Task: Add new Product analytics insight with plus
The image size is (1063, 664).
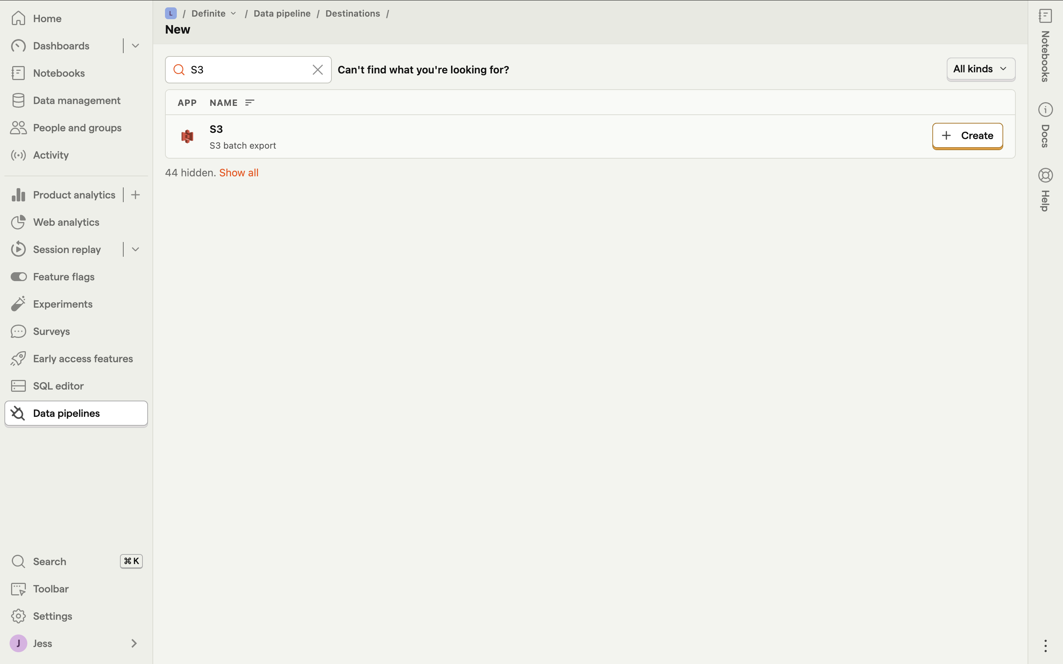Action: (x=135, y=195)
